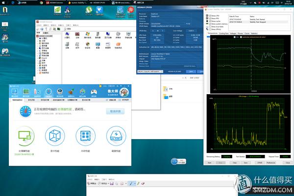Open pen tool dropdown arrow in screenshot tool
Viewport: 294px width, 196px height.
pyautogui.click(x=135, y=183)
